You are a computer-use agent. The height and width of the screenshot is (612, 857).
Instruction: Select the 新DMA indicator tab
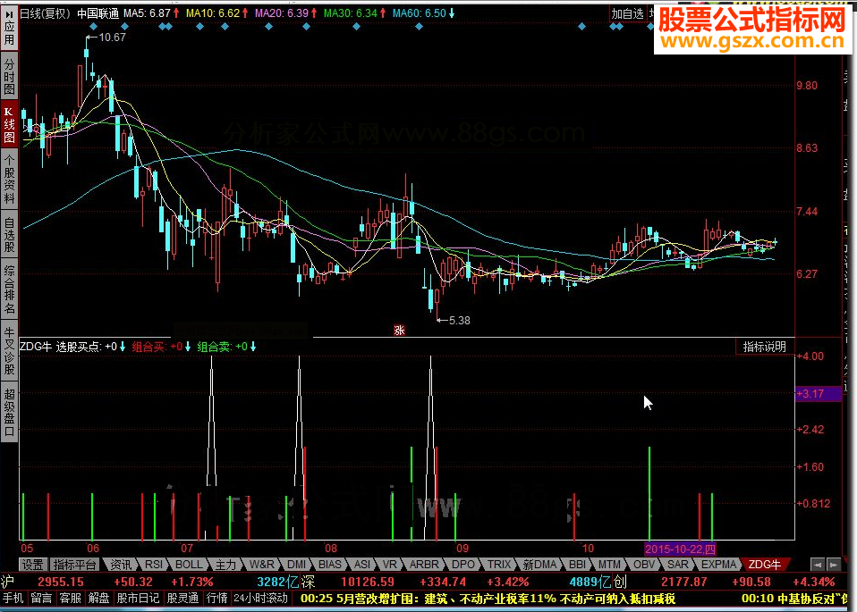(x=539, y=565)
